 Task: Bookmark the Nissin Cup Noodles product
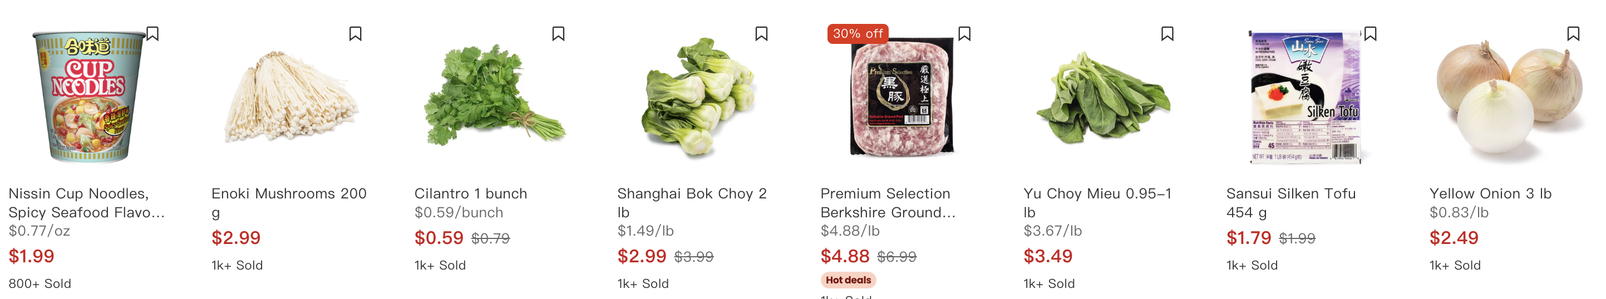pyautogui.click(x=152, y=34)
